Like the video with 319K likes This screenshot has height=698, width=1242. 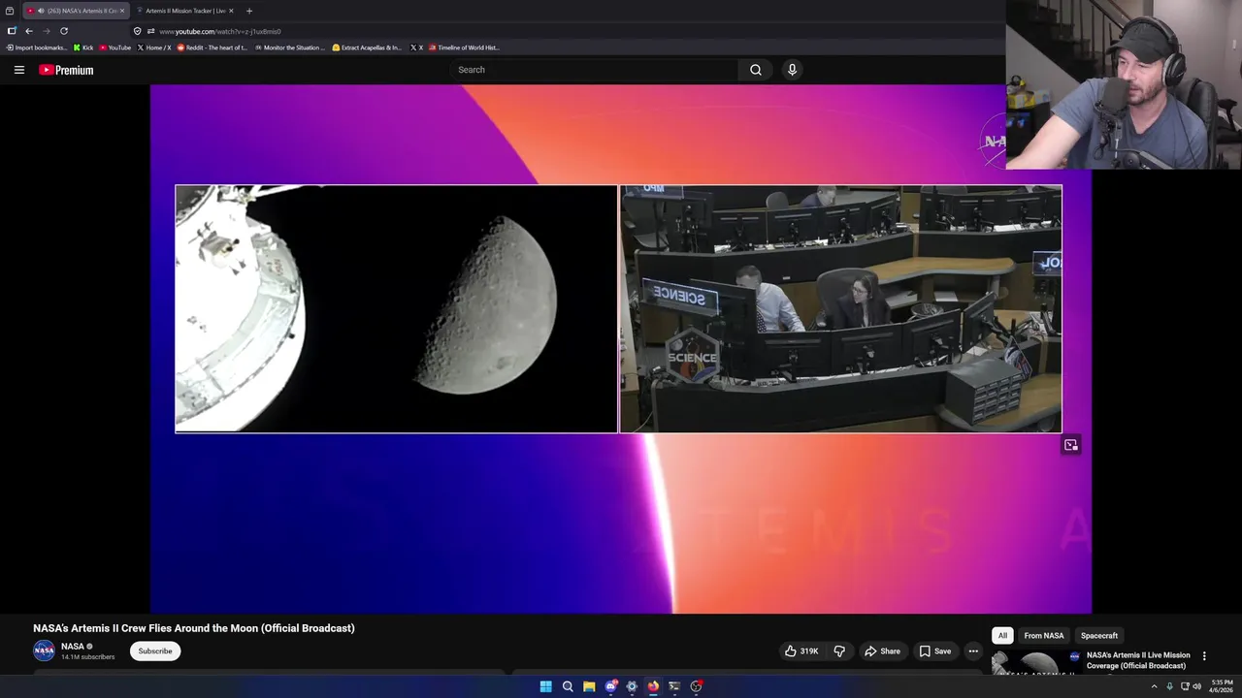[801, 651]
